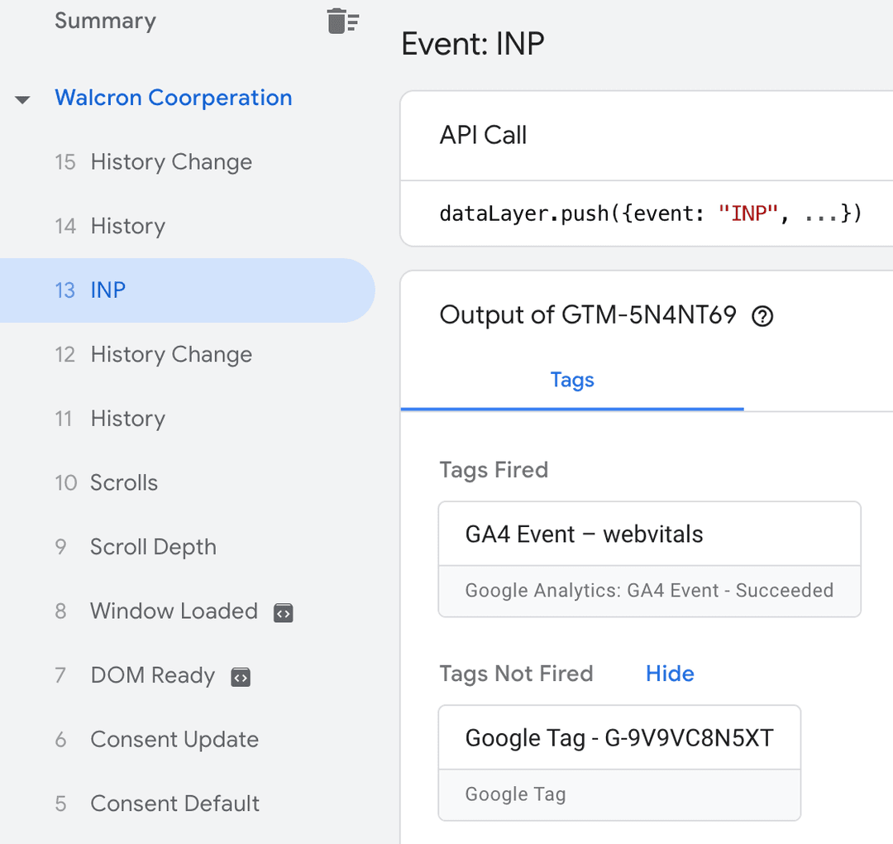Select the Consent Update event

[x=174, y=739]
